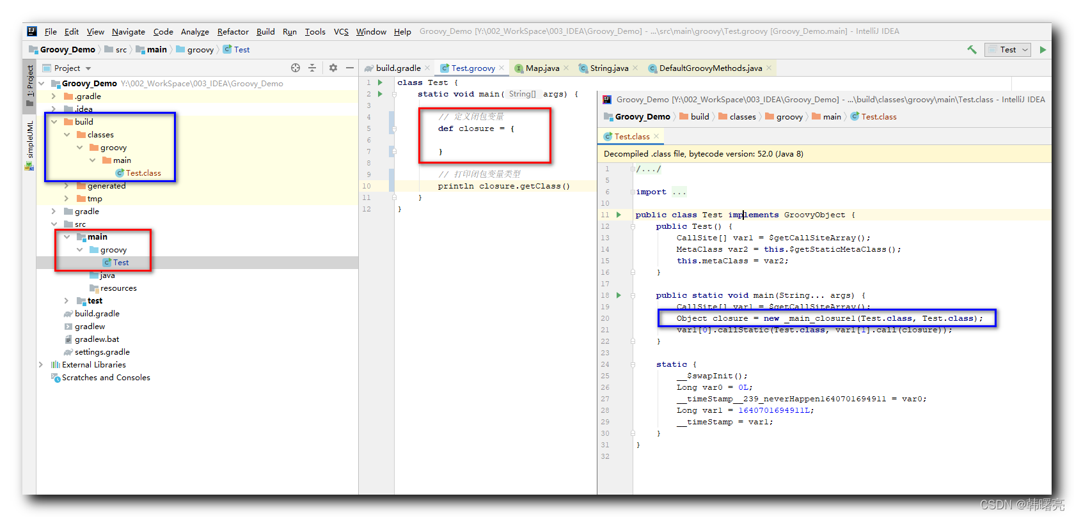Run the Test configuration with the green arrow
This screenshot has height=517, width=1074.
pyautogui.click(x=1043, y=49)
